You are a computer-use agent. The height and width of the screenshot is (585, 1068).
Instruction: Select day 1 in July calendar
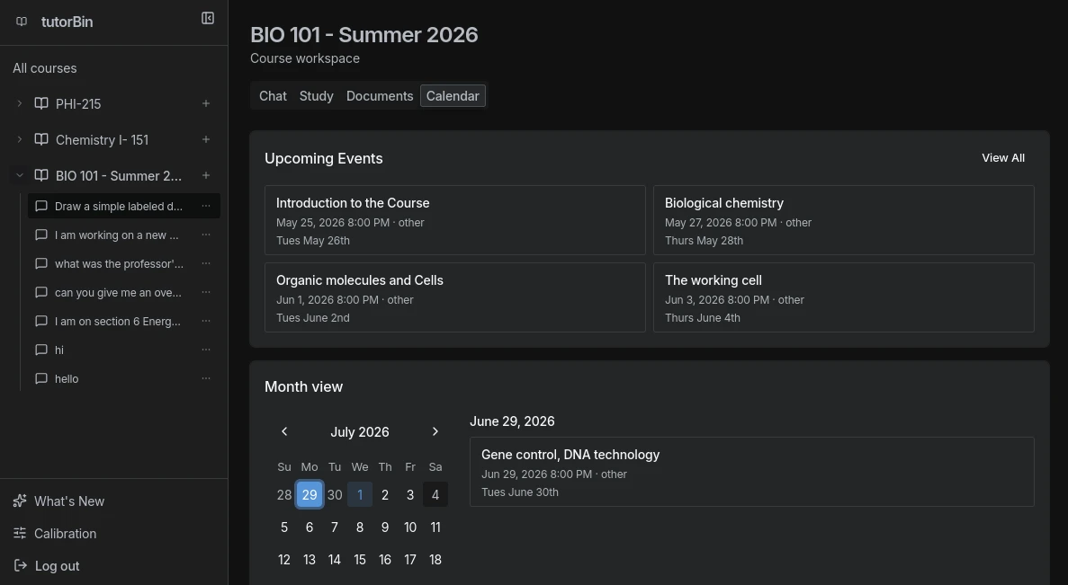[360, 494]
